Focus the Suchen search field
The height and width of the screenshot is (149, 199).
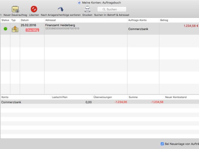(x=112, y=9)
